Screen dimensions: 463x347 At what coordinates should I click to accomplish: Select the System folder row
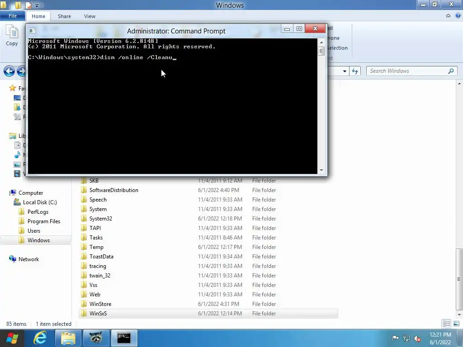click(208, 209)
